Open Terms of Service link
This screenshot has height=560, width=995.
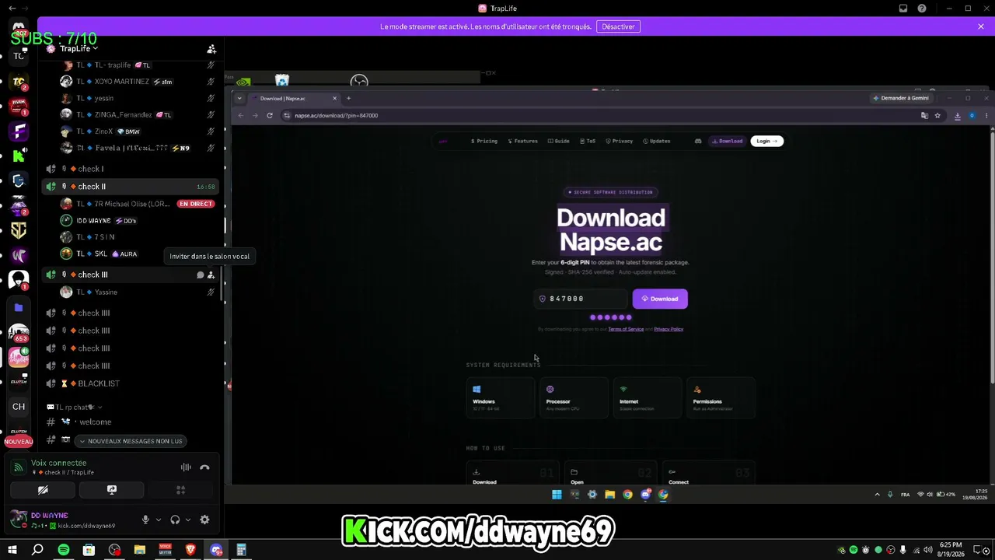pyautogui.click(x=626, y=329)
